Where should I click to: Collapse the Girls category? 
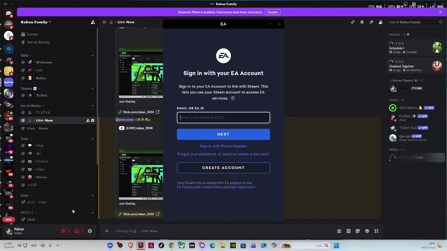point(26,196)
